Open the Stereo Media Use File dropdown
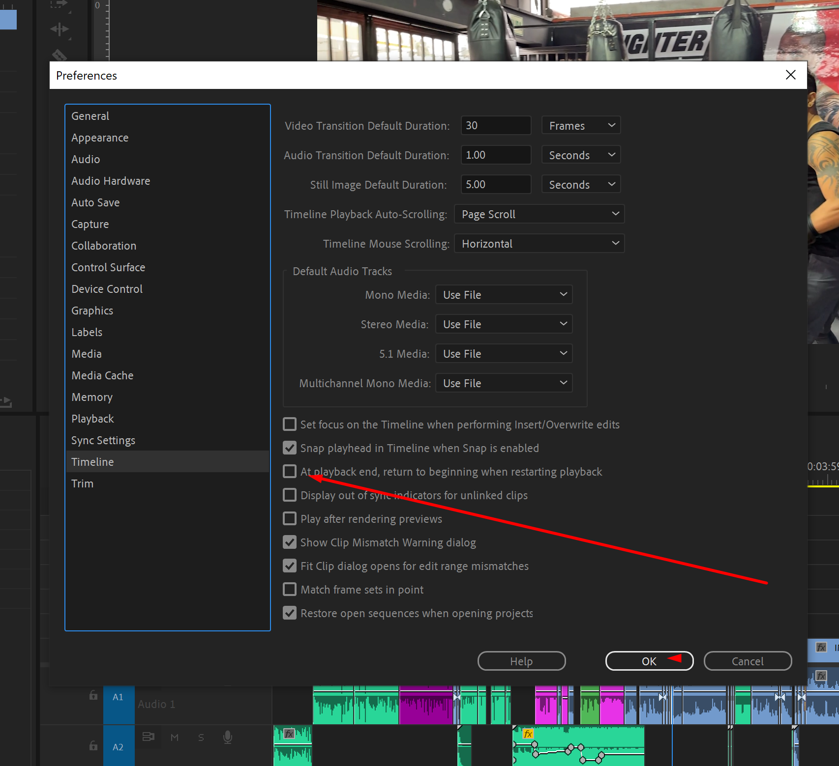The image size is (839, 766). point(504,324)
